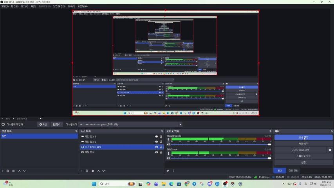
Task: Open the desktop audio three-dot options menu
Action: tap(169, 139)
